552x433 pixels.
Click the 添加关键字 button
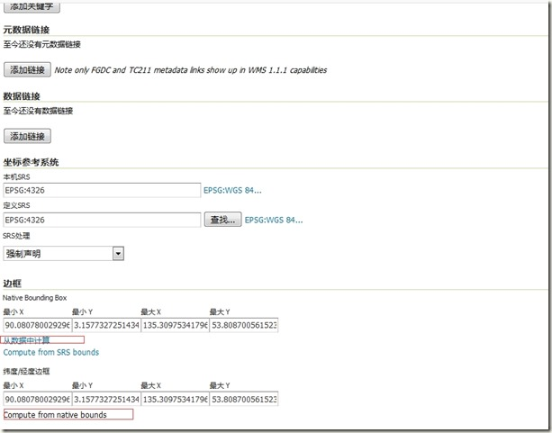point(32,7)
